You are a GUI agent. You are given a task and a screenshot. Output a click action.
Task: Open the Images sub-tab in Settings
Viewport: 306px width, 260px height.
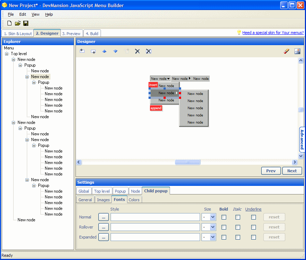coord(103,200)
